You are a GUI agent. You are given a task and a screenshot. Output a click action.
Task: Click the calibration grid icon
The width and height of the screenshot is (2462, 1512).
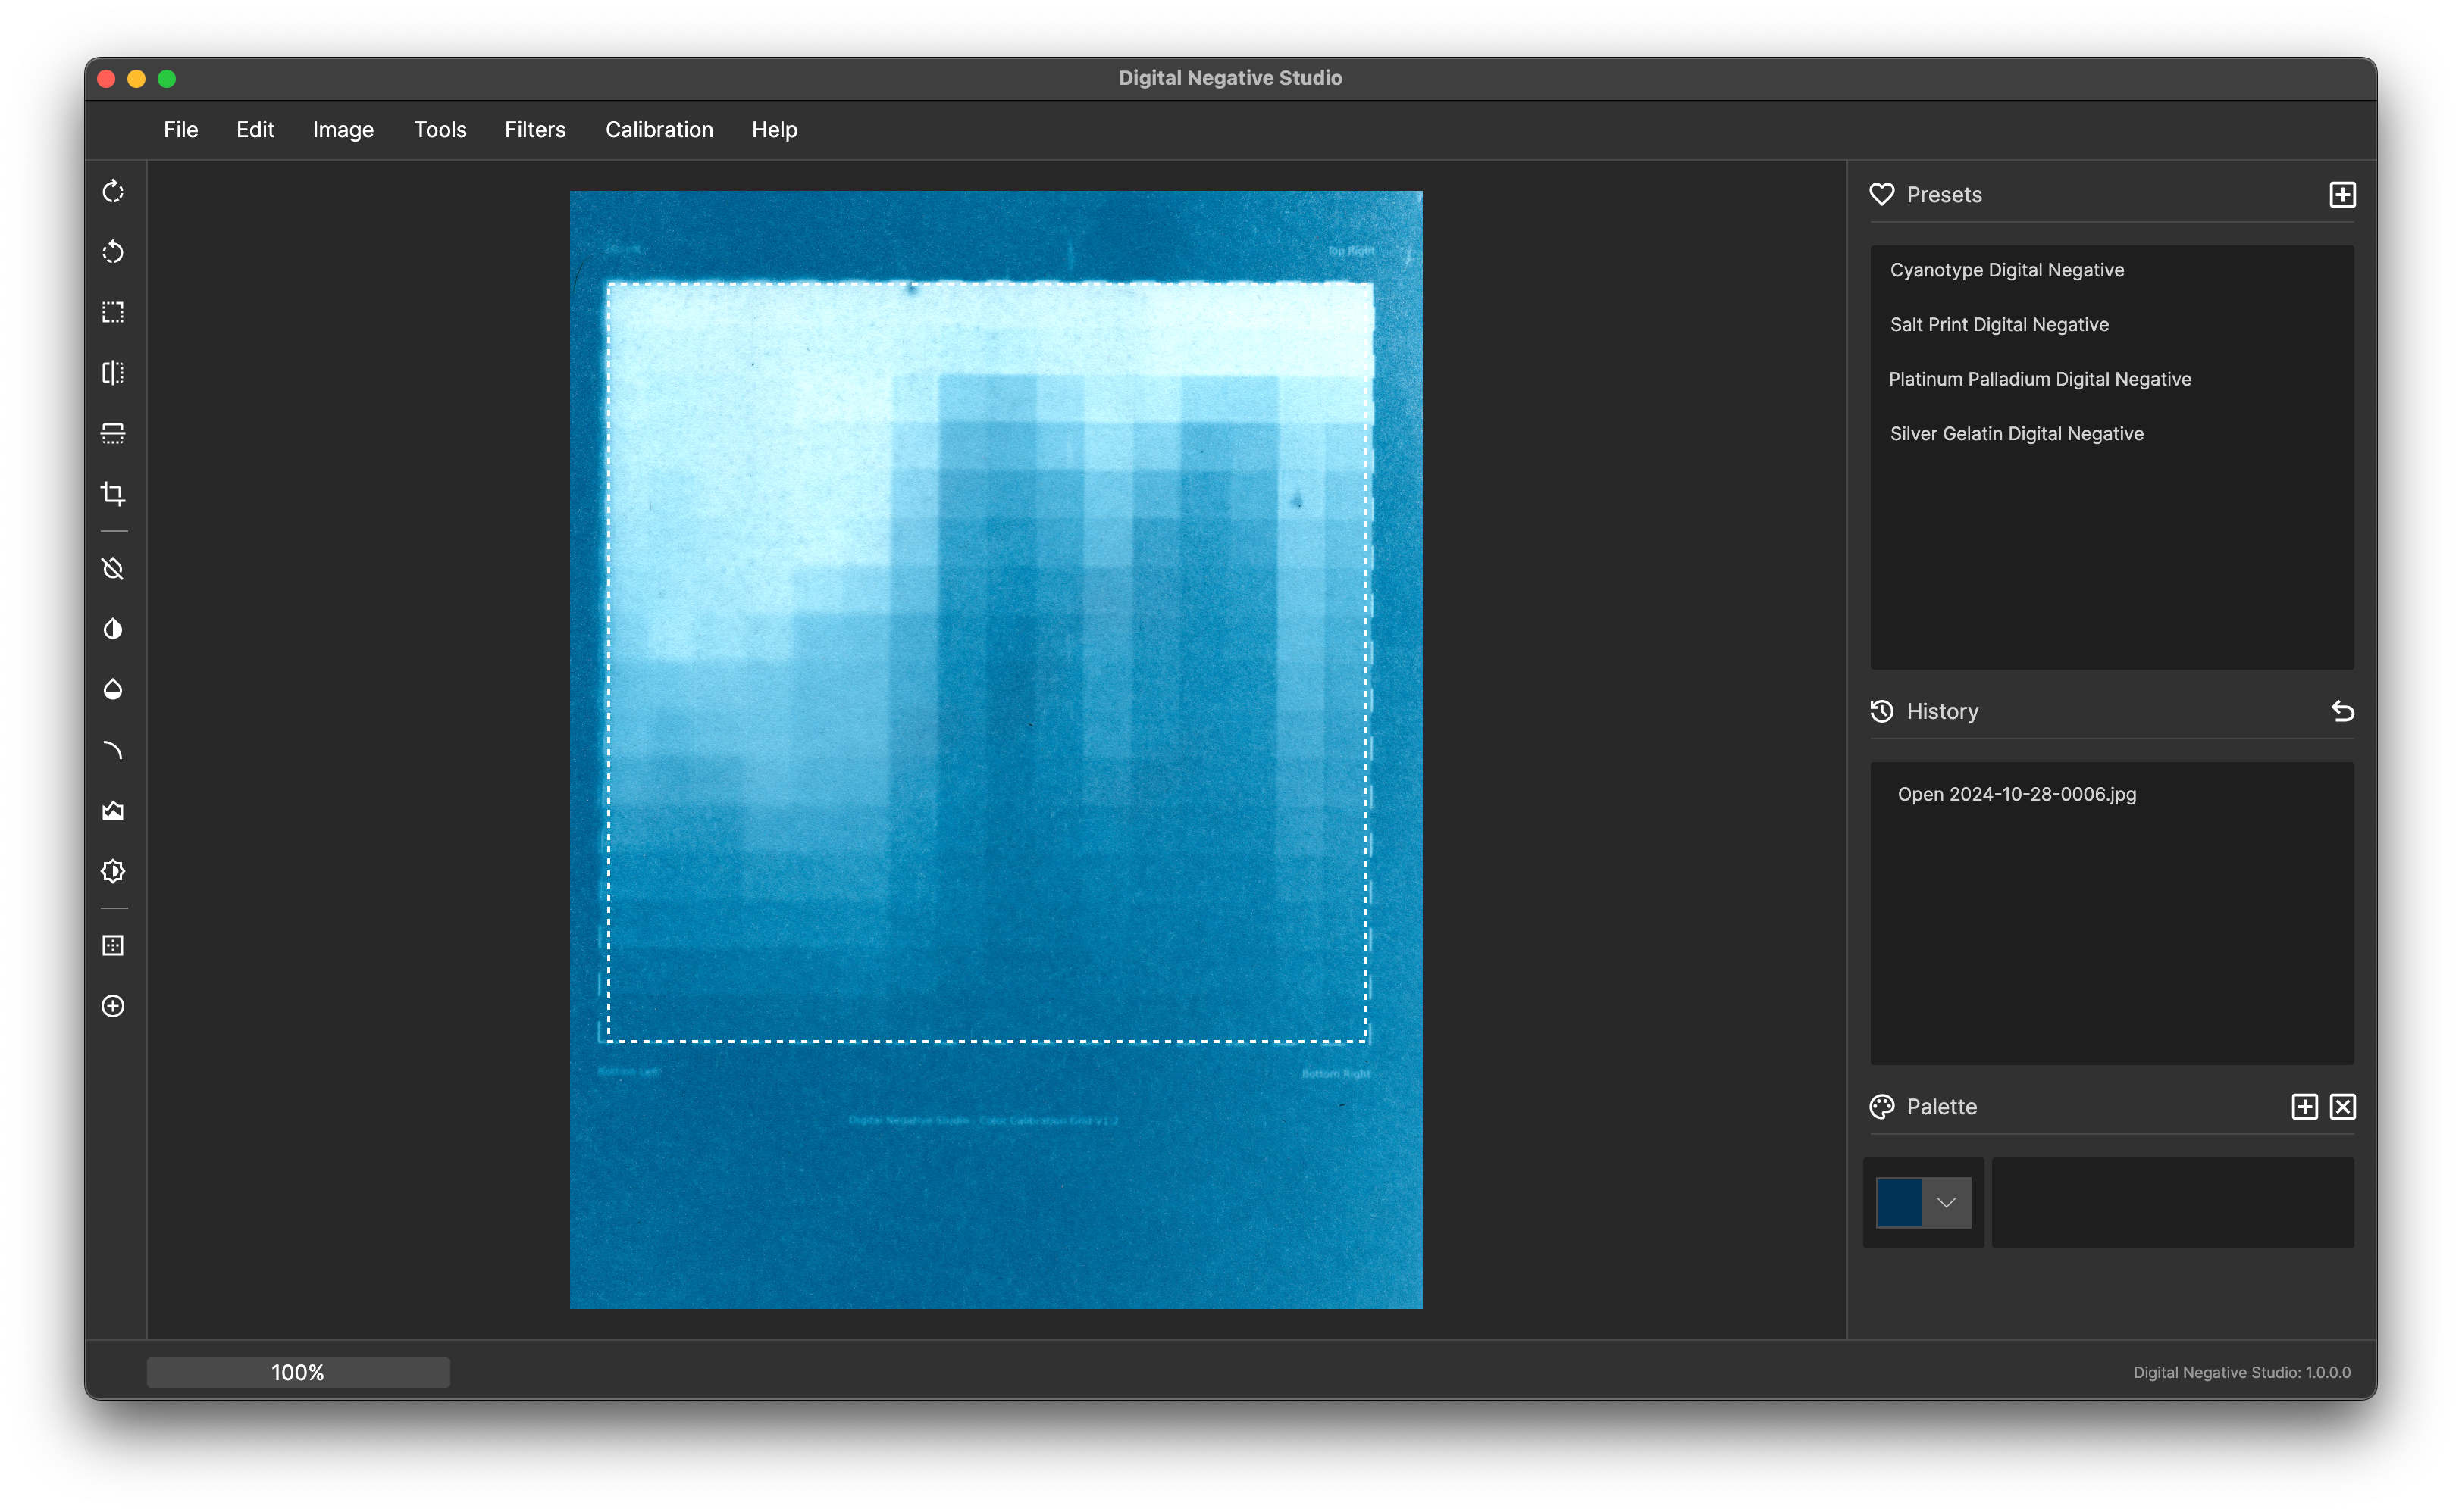(113, 946)
